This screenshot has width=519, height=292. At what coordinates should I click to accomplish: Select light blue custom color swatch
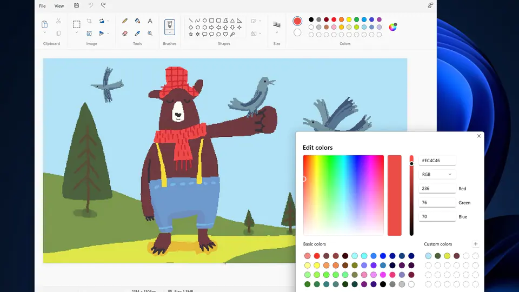(428, 256)
